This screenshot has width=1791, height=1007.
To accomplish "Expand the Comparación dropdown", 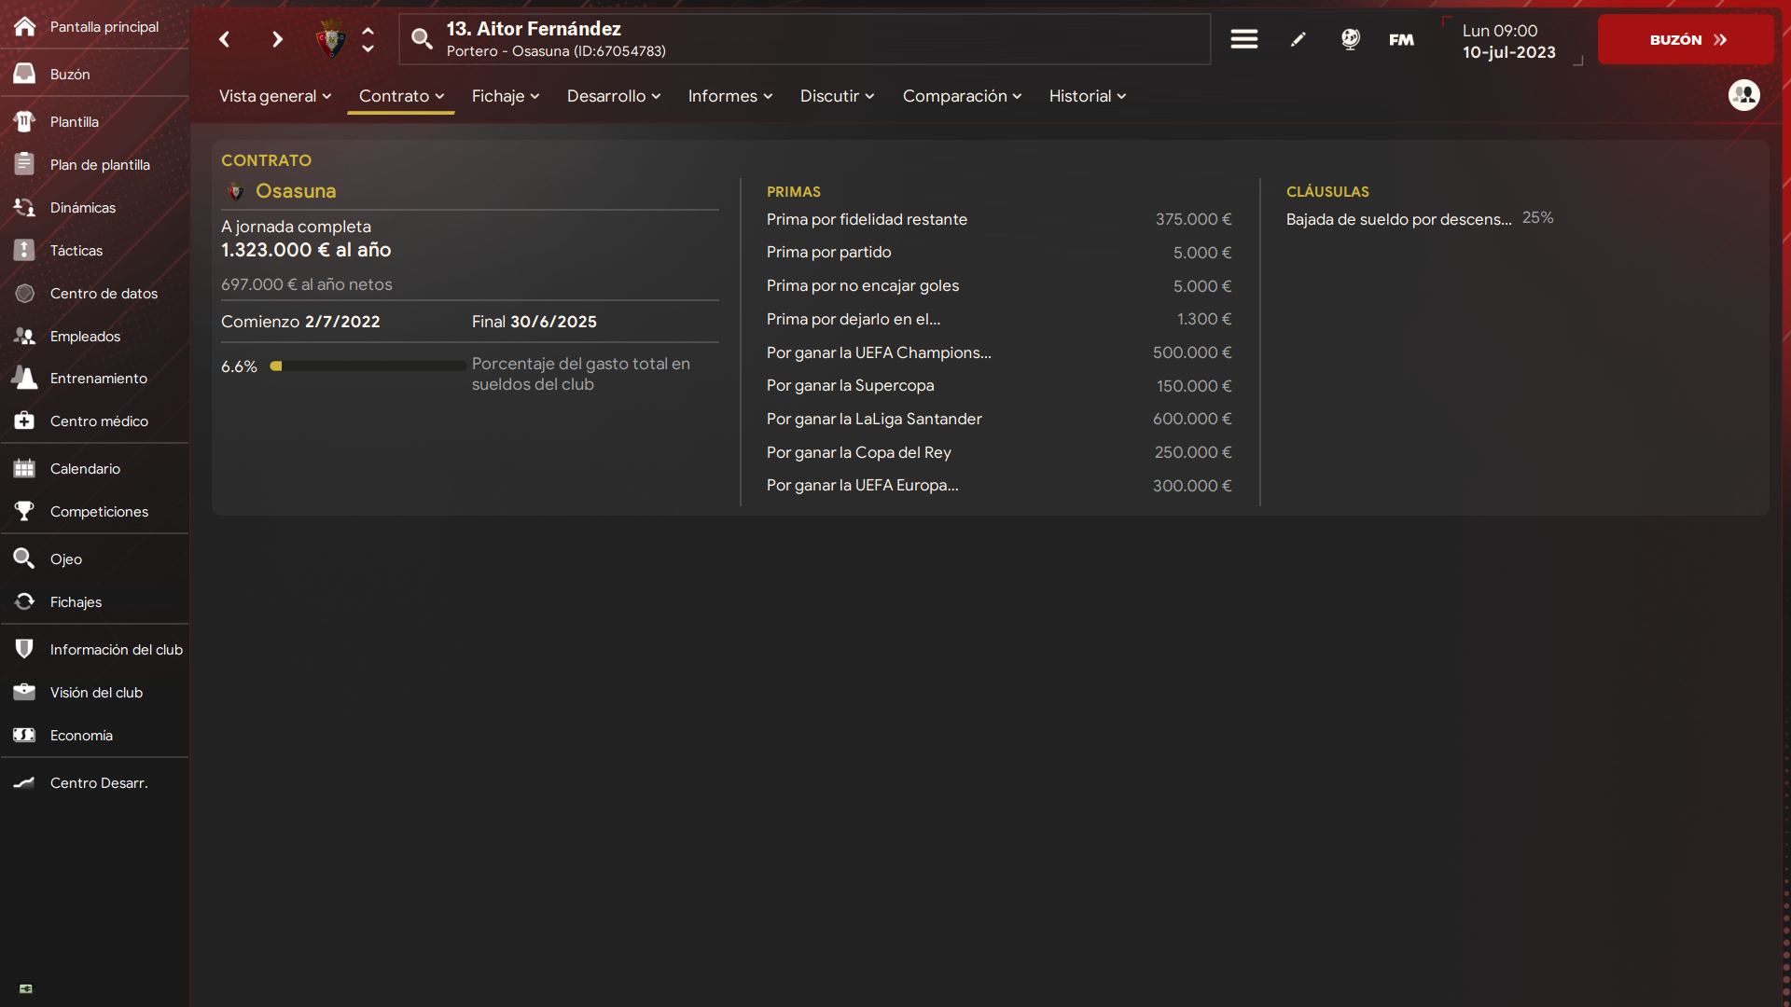I will (962, 96).
